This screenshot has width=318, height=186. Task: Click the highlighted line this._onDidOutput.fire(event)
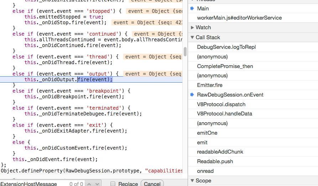(91, 79)
